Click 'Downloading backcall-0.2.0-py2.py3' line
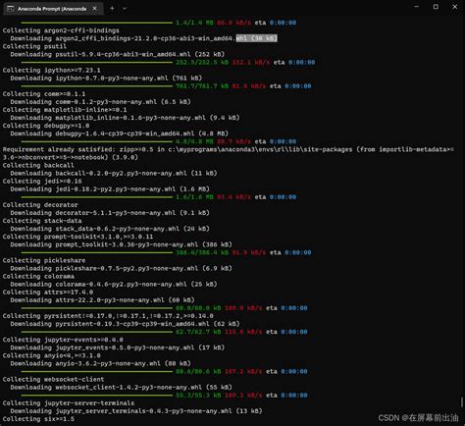The height and width of the screenshot is (426, 465). click(114, 173)
